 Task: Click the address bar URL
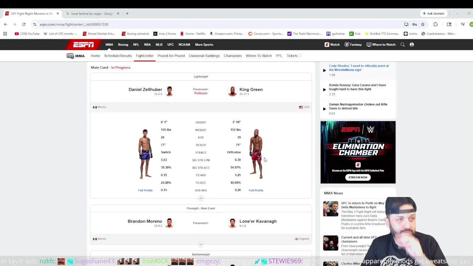[x=74, y=24]
